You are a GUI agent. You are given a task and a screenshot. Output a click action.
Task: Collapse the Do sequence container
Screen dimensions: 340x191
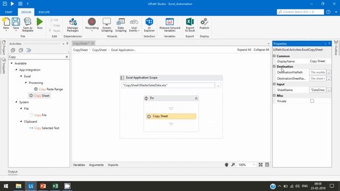tap(196, 98)
